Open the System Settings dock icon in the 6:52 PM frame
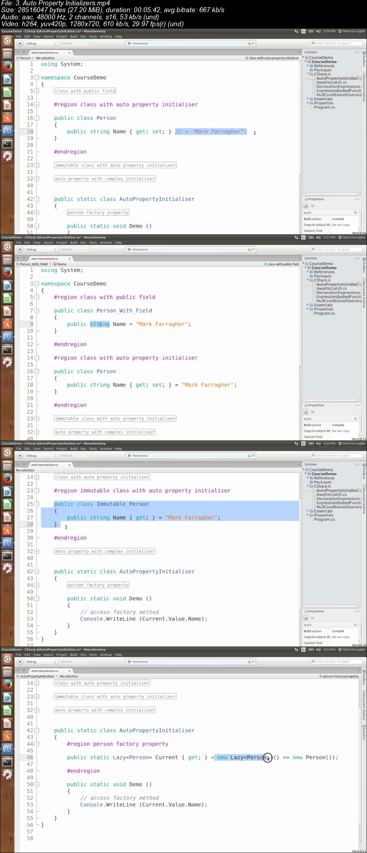 pyautogui.click(x=7, y=568)
